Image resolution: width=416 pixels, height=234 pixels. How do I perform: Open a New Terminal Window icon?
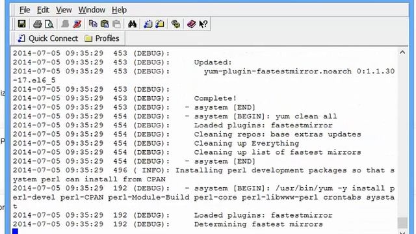148,24
